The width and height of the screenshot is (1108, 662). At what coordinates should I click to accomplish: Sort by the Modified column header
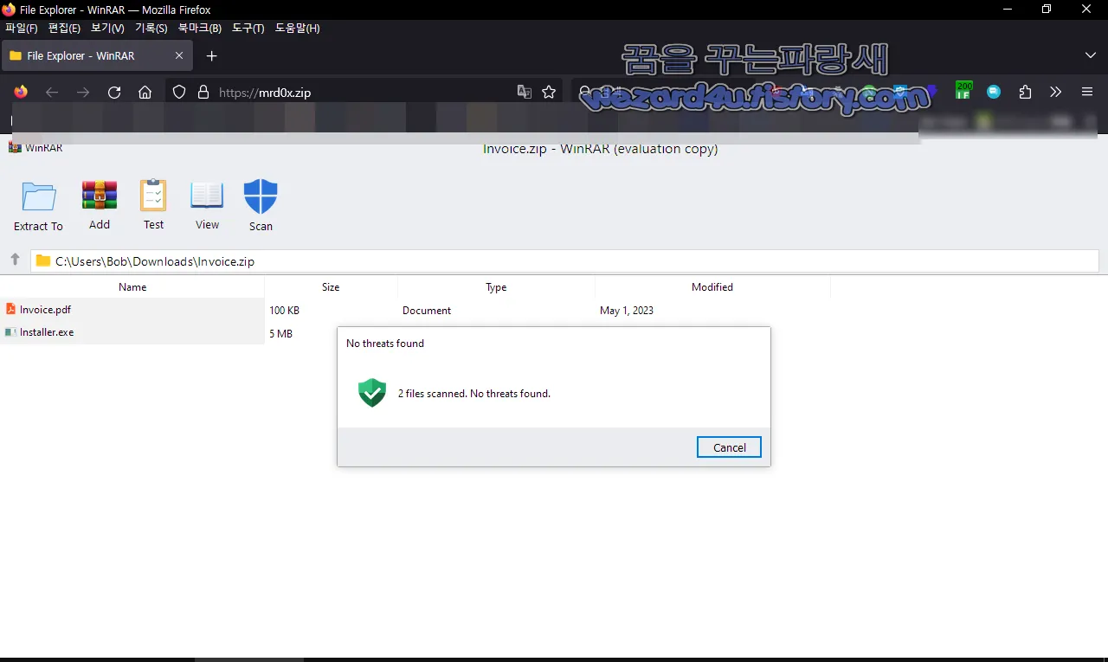712,286
